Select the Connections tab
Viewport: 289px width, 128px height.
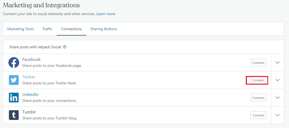[x=71, y=29]
